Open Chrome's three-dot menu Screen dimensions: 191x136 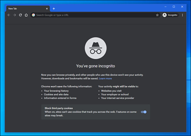pyautogui.click(x=182, y=15)
